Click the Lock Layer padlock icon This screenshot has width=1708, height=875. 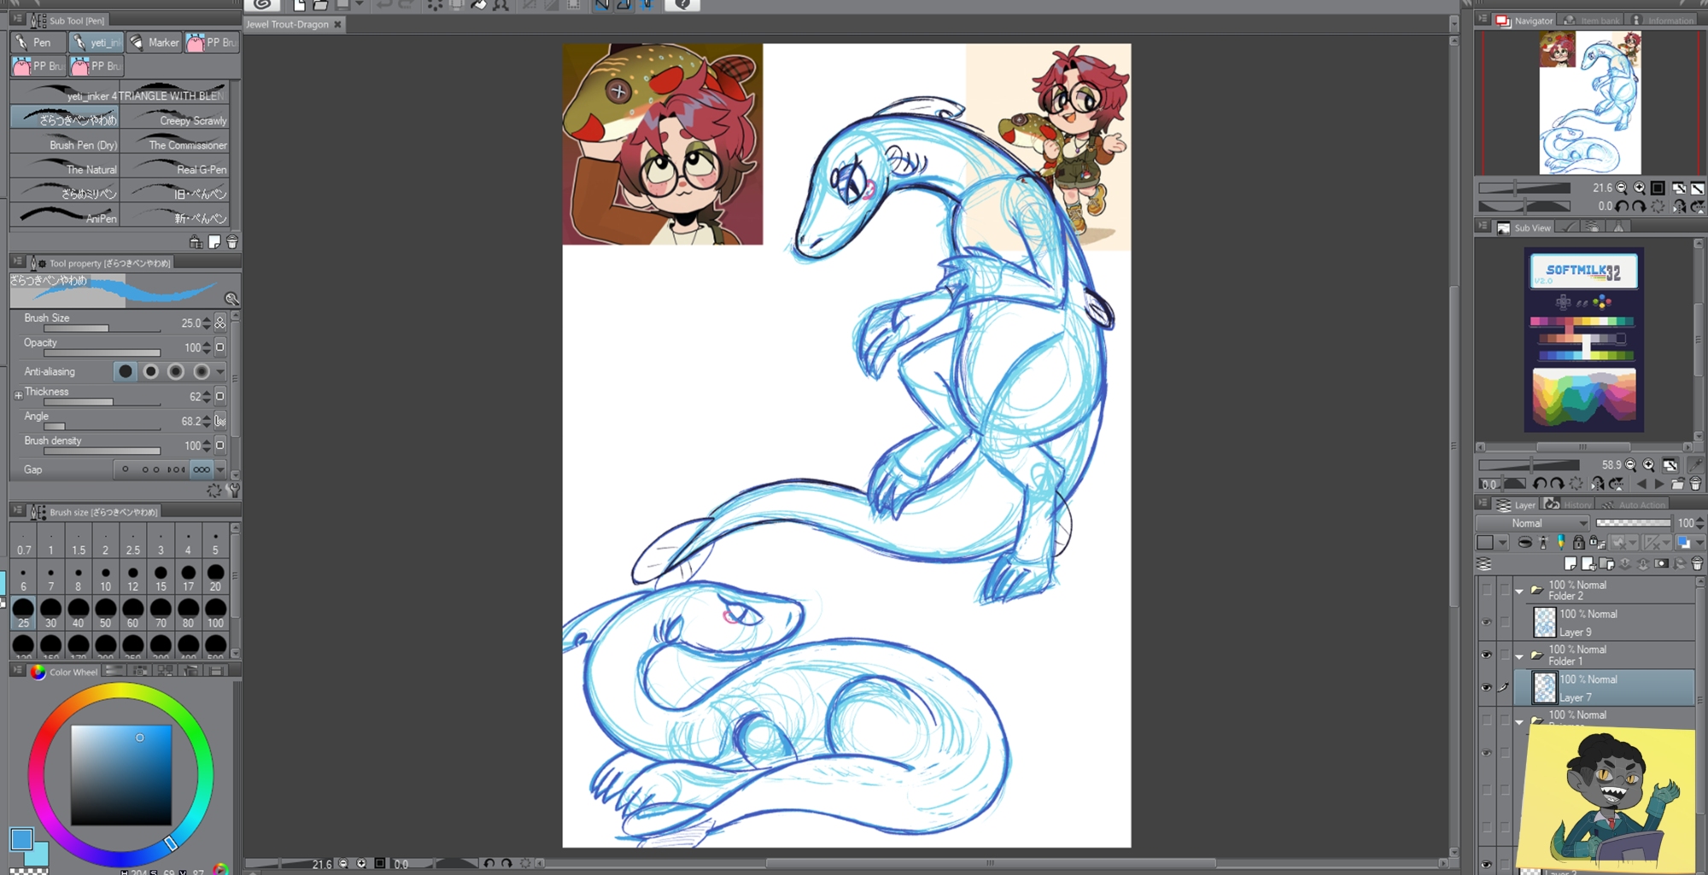1578,542
